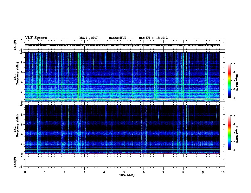The height and width of the screenshot is (193, 251).
Task: Click the ch.2 spectrogram panel
Action: point(122,129)
